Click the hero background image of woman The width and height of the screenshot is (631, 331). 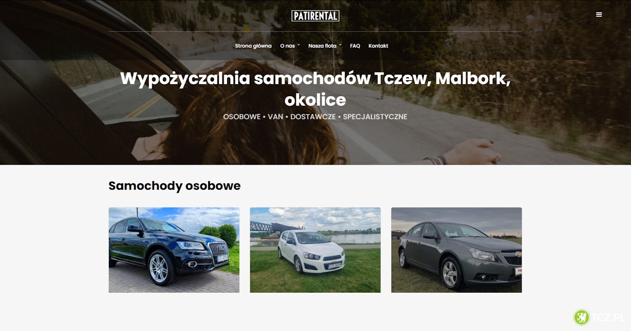(x=315, y=82)
